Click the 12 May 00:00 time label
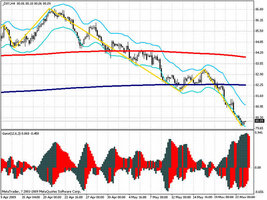 tap(181, 197)
